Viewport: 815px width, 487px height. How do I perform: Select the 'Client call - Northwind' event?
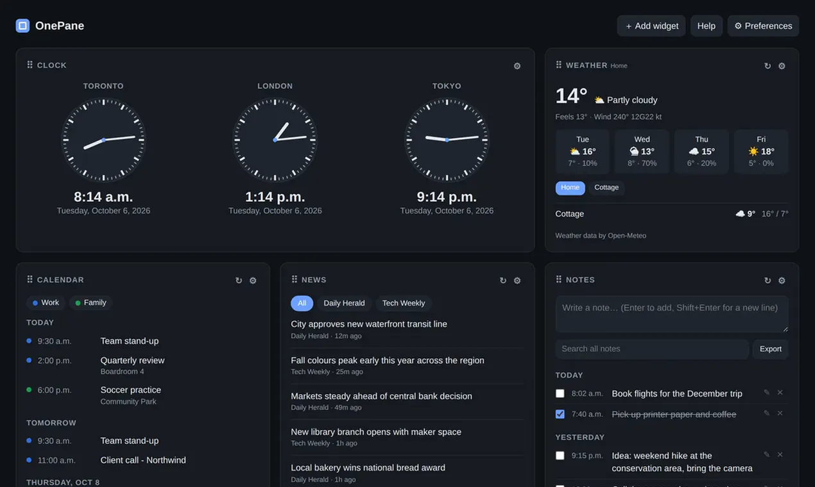click(143, 460)
